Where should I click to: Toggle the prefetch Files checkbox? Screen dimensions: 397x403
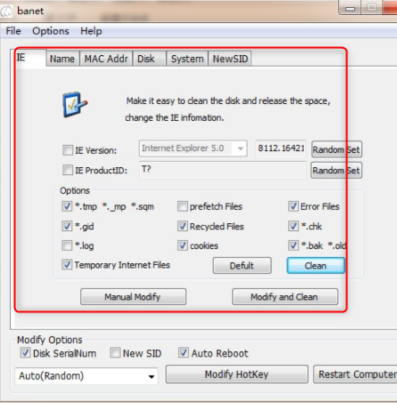point(182,206)
